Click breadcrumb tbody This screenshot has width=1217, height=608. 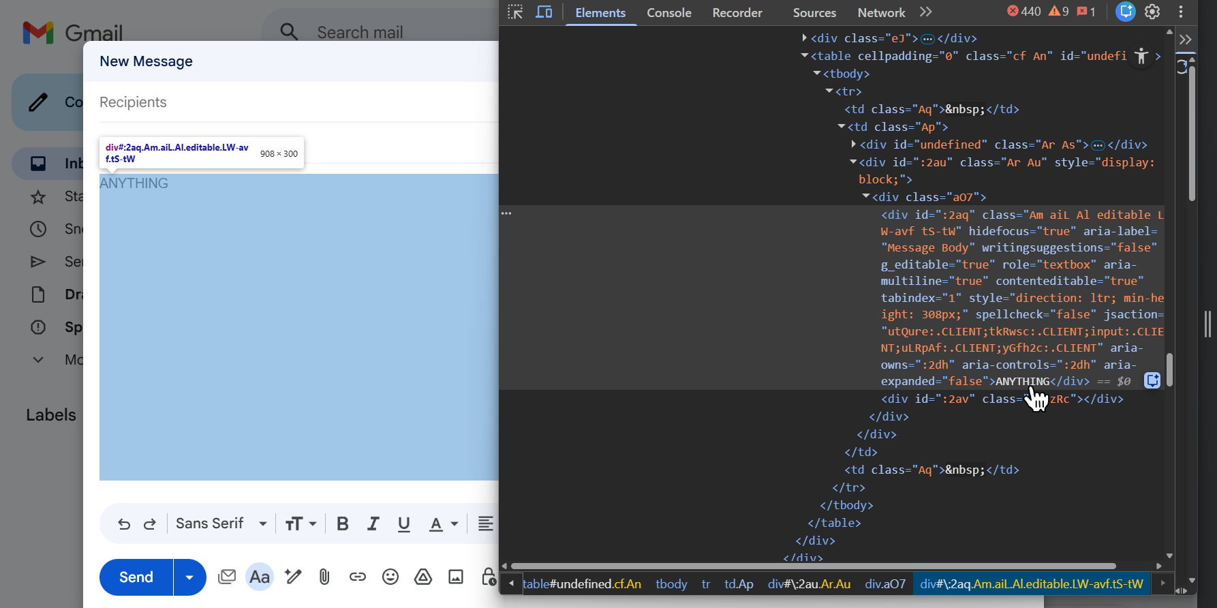click(x=671, y=584)
